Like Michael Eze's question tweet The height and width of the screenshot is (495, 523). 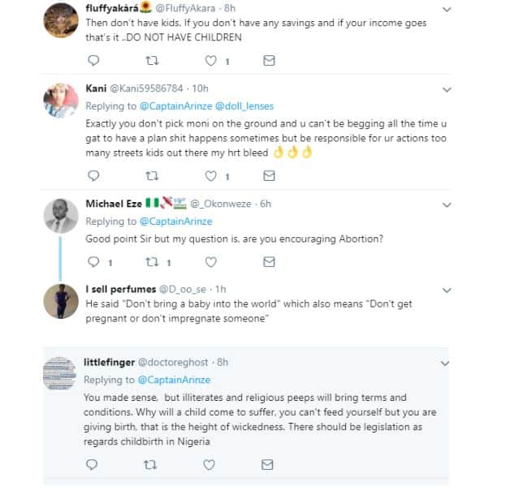pyautogui.click(x=211, y=262)
